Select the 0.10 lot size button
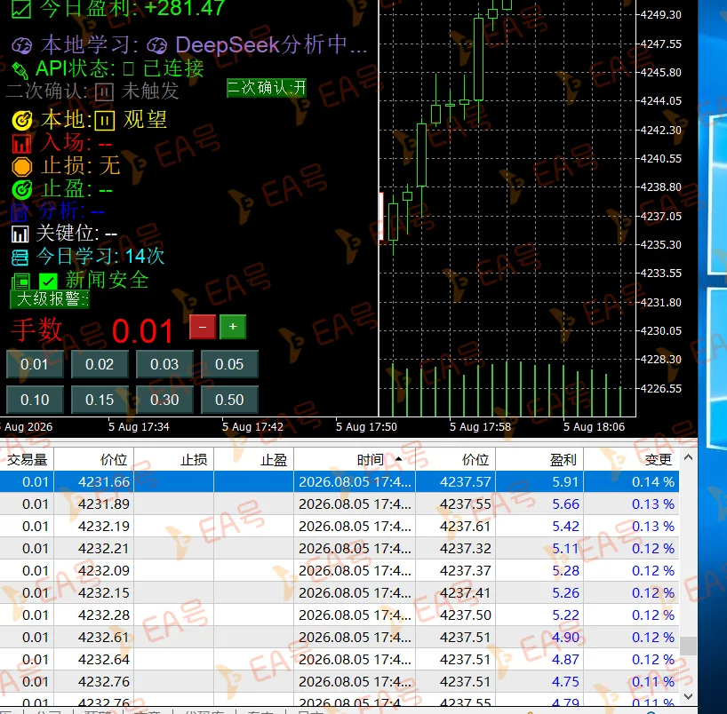Viewport: 727px width, 714px height. 35,400
